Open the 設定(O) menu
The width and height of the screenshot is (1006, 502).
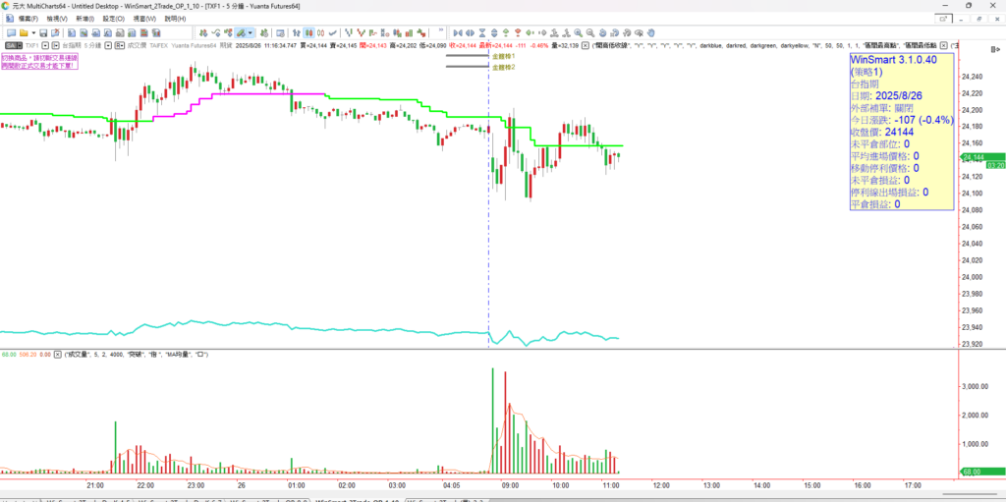click(114, 19)
